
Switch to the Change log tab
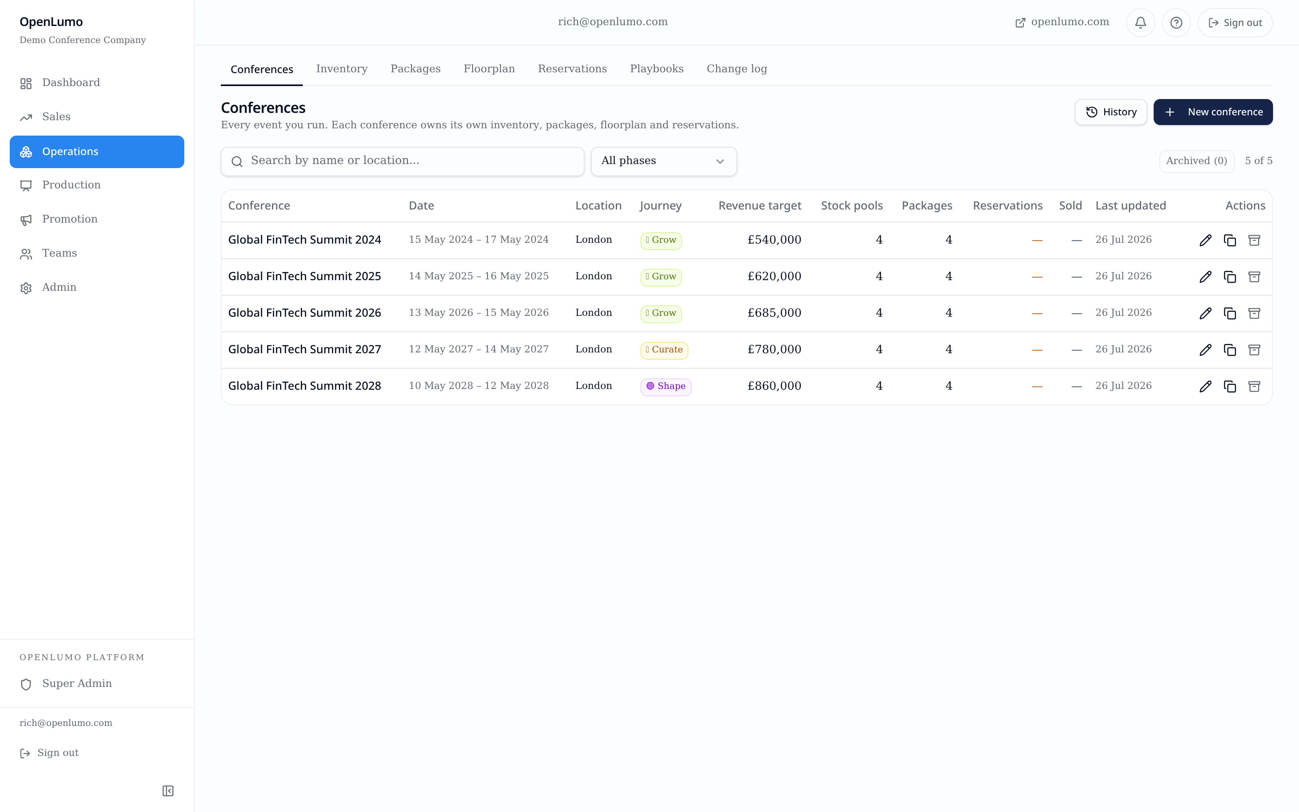coord(736,69)
